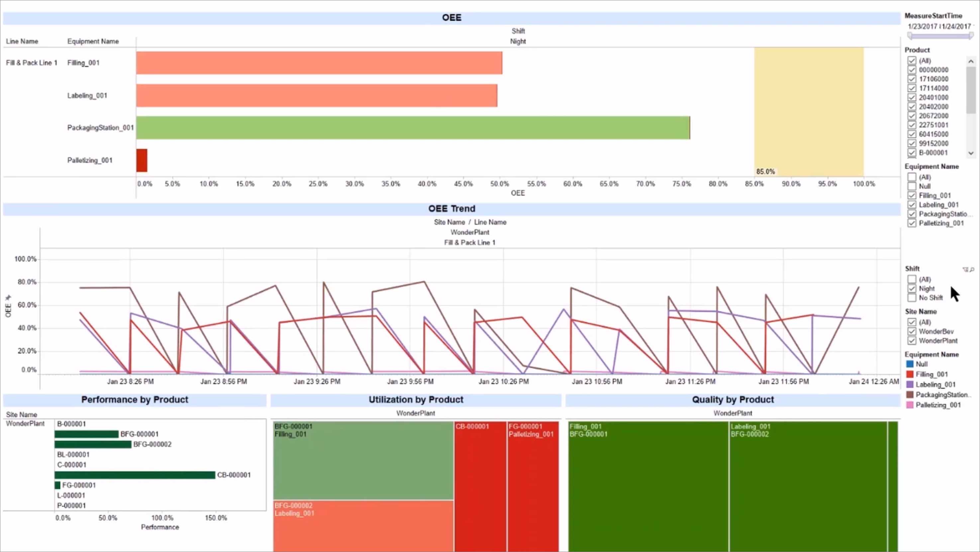This screenshot has height=552, width=980.
Task: Uncheck the Night shift checkbox
Action: point(912,288)
